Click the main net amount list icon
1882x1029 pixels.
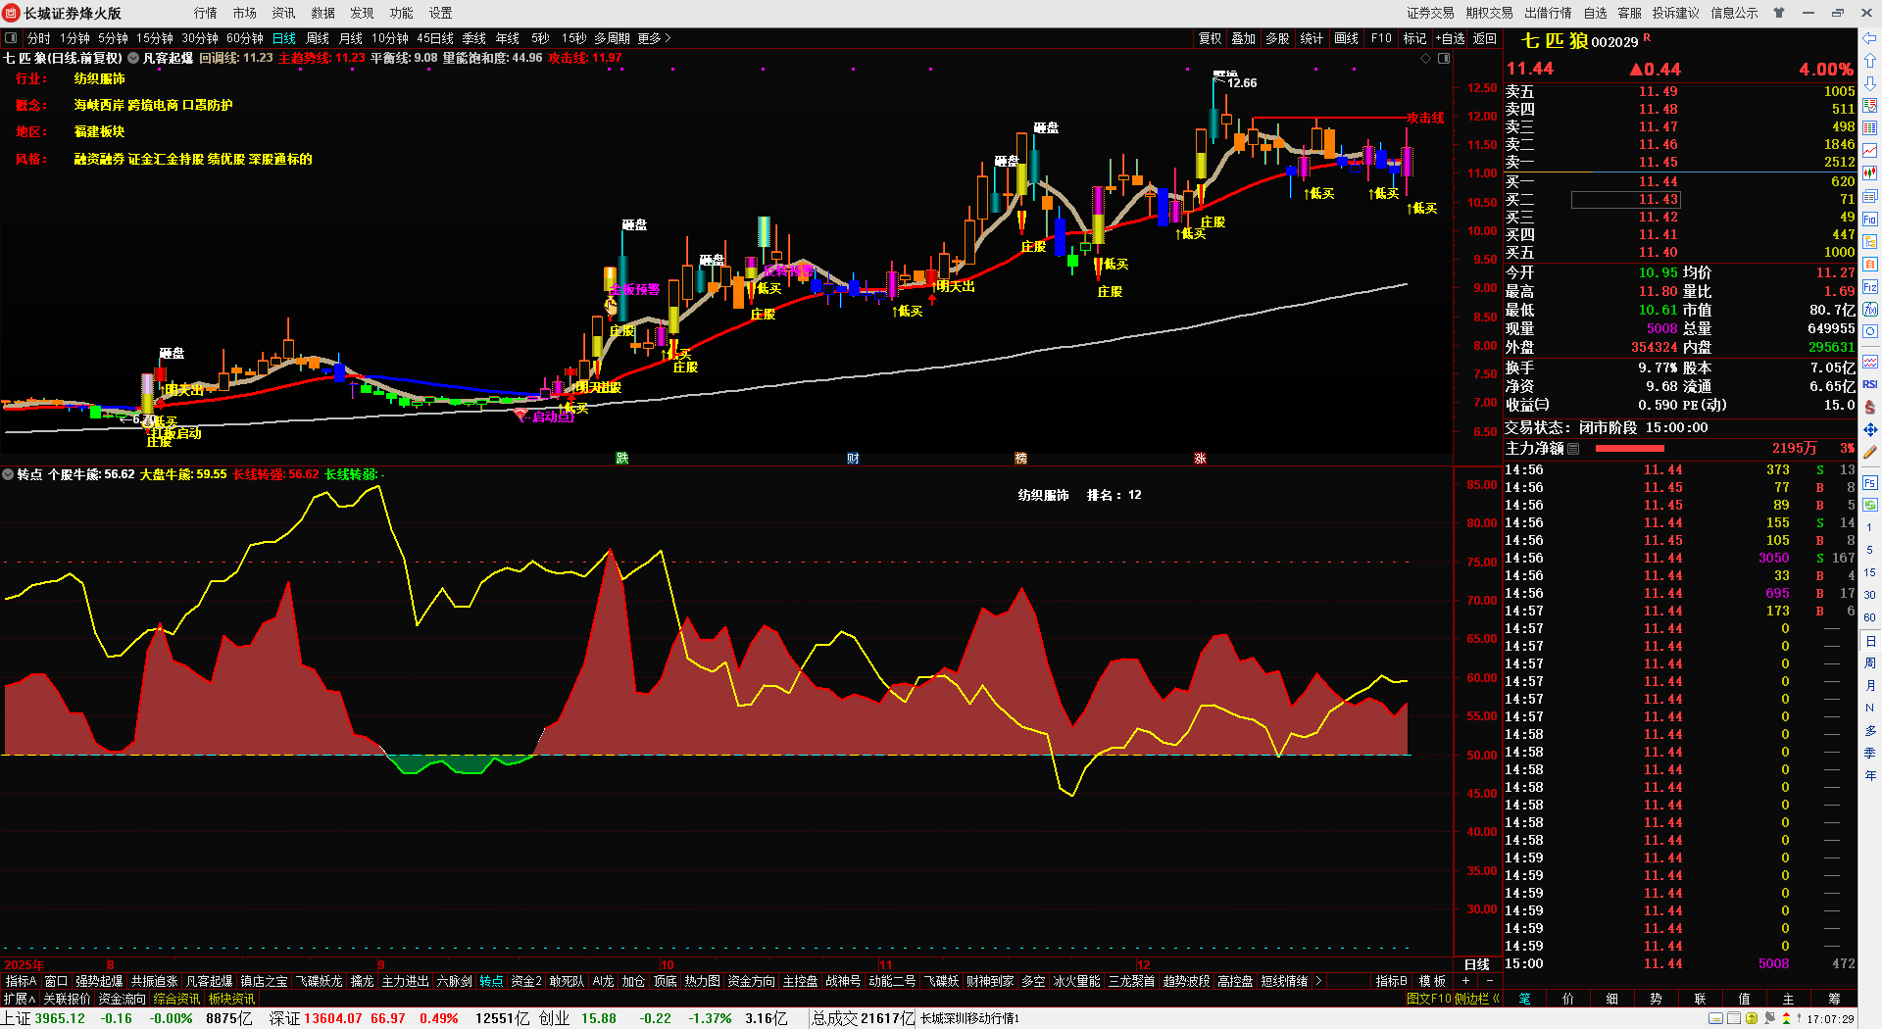point(1573,449)
